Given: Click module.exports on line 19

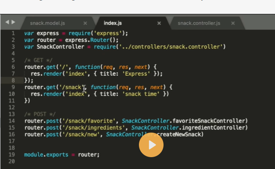Looking at the screenshot, I should 44,155.
